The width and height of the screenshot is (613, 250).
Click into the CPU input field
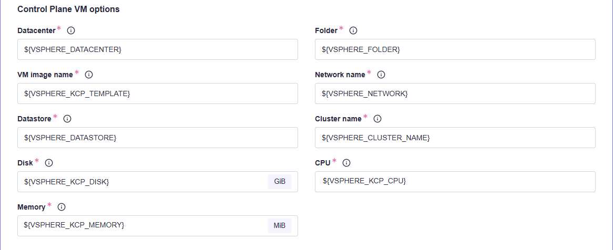pos(455,182)
